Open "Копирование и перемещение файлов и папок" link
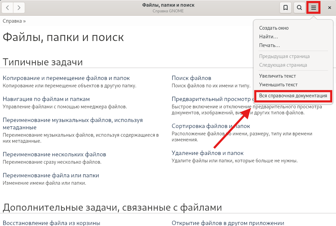Screen dimensions: 336x226 pos(66,78)
